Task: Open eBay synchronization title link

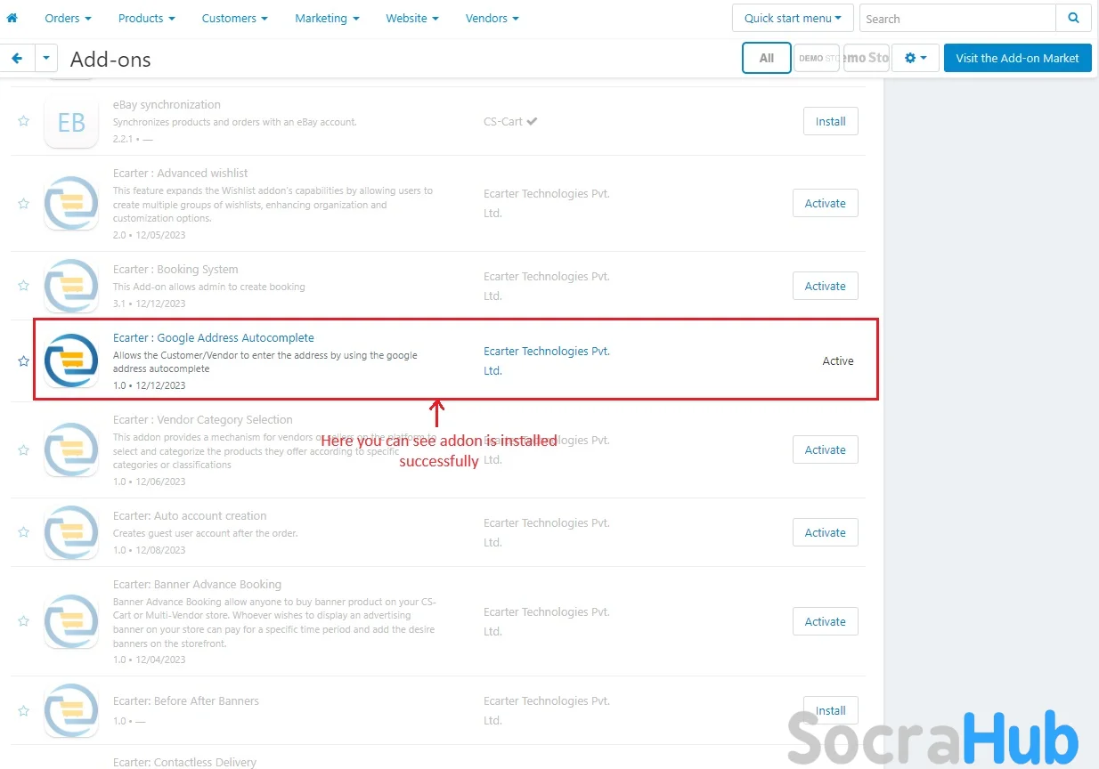Action: pos(167,104)
